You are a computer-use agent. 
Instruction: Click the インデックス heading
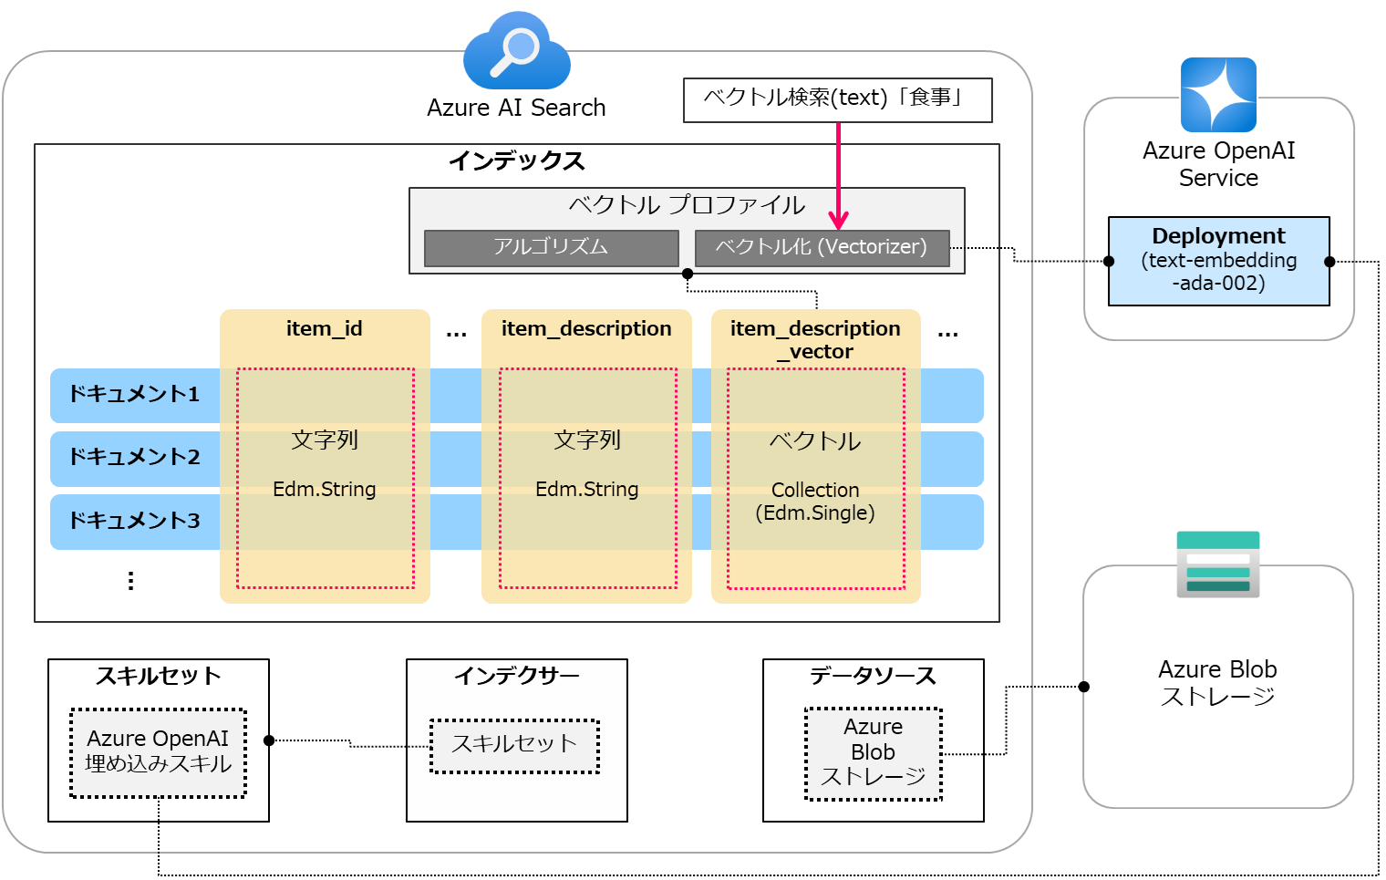[517, 161]
